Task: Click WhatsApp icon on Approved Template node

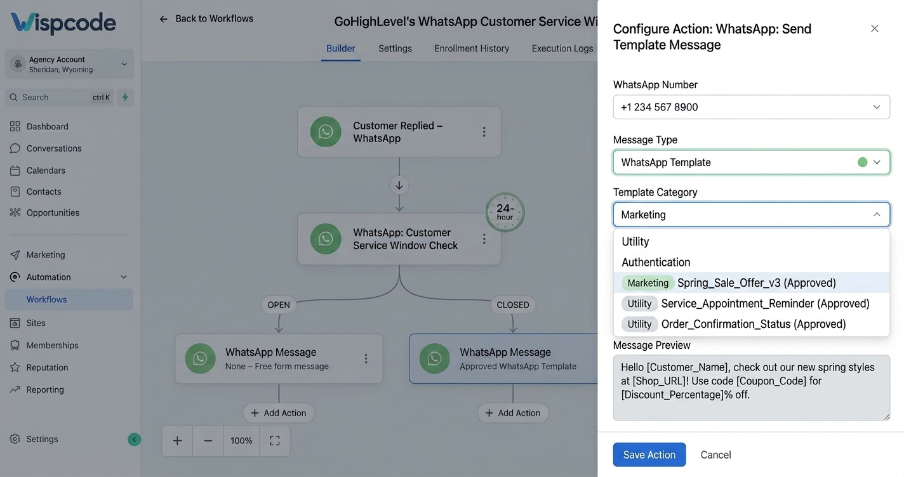Action: [x=434, y=358]
